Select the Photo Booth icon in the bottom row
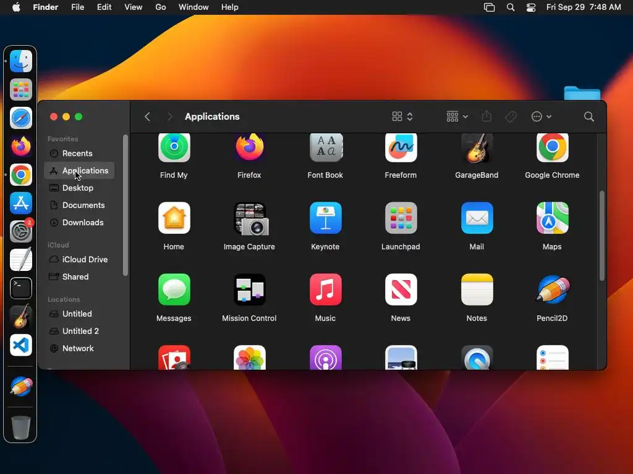The image size is (633, 474). 174,357
